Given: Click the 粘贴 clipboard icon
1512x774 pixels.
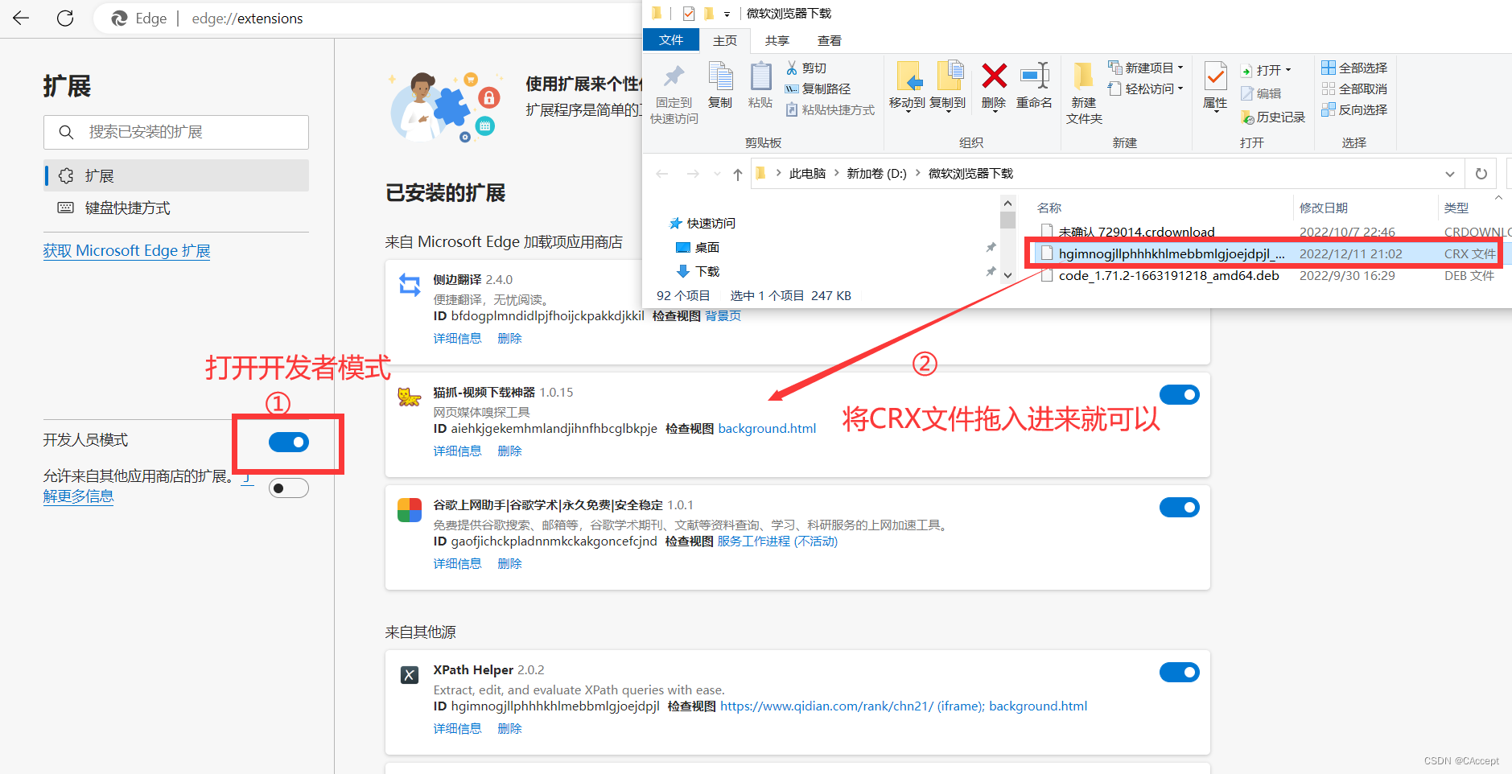Looking at the screenshot, I should click(760, 76).
